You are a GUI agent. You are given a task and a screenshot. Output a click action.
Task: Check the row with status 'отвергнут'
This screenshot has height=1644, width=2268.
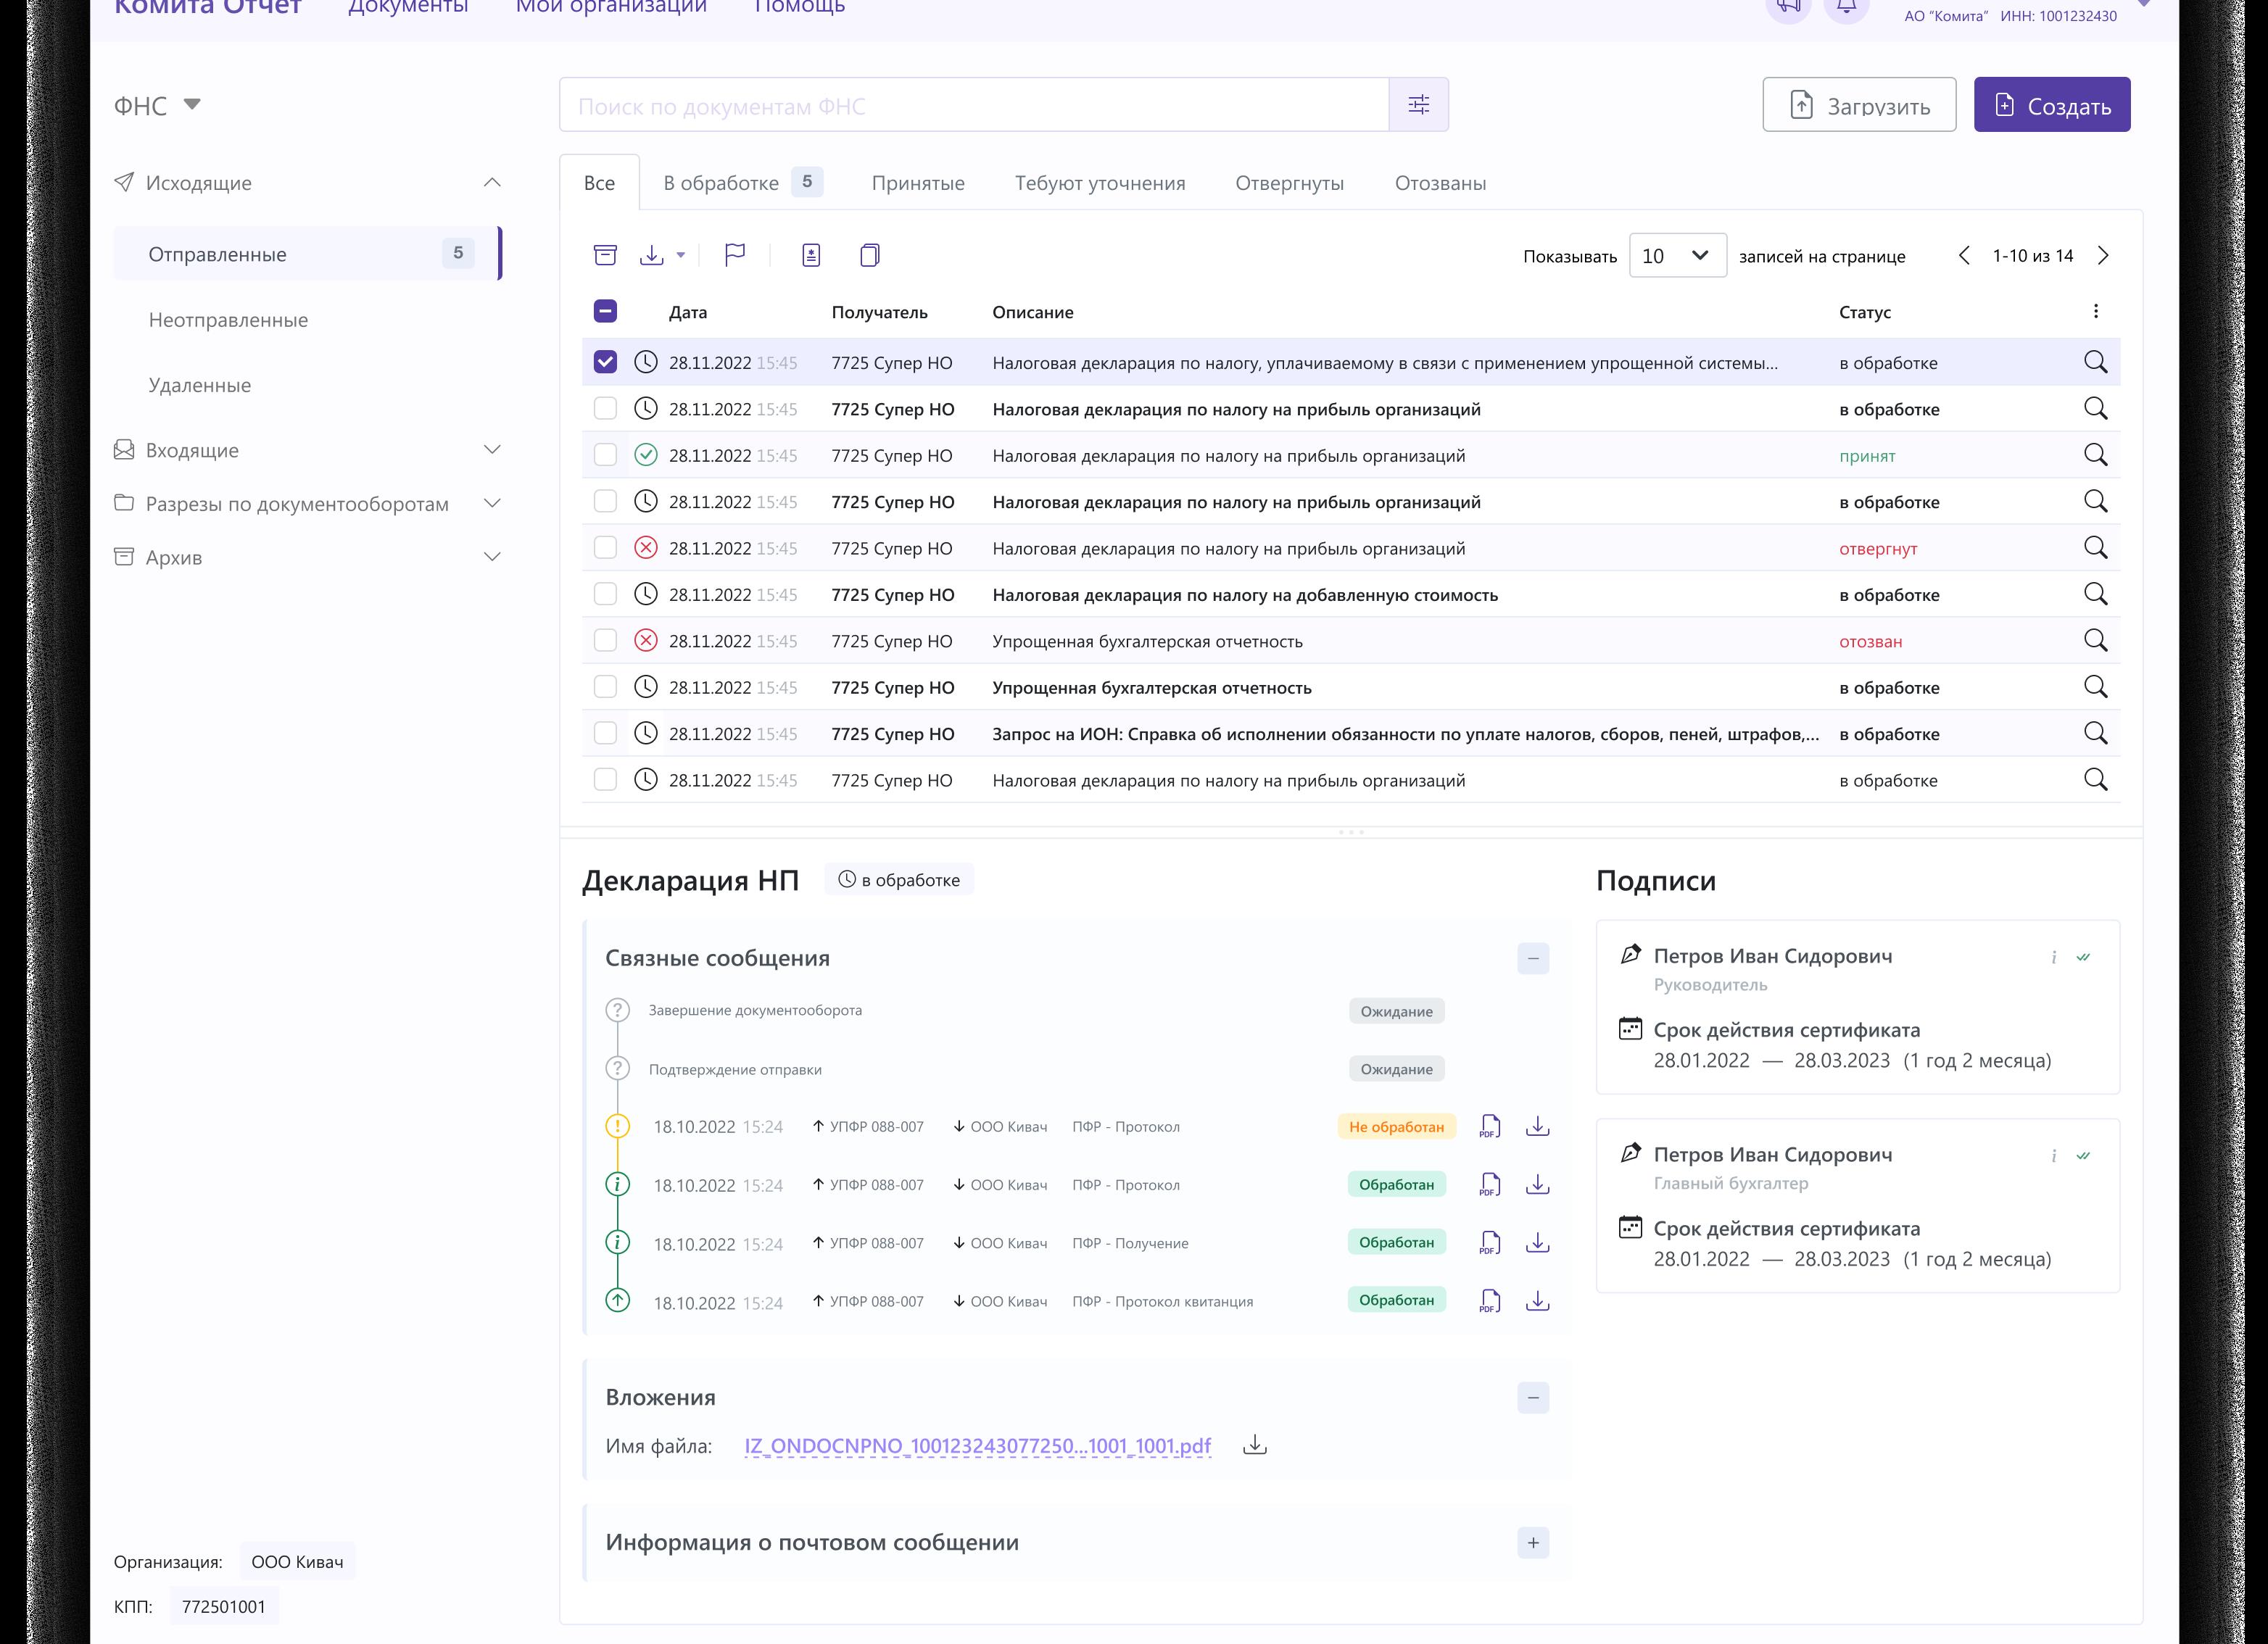tap(605, 548)
